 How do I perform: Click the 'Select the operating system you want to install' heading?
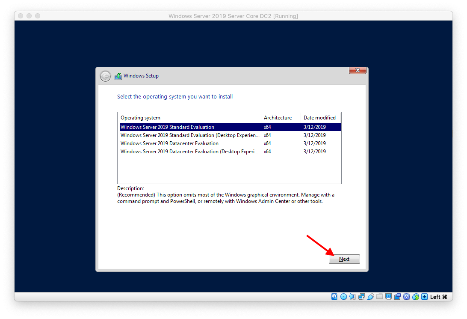coord(175,97)
